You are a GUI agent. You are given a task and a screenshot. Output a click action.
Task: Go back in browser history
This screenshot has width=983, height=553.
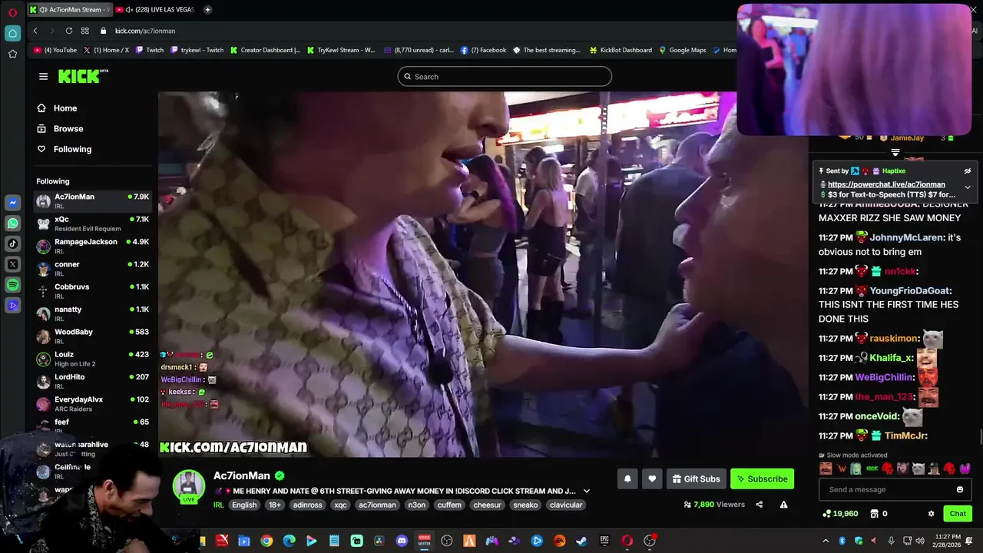click(35, 31)
